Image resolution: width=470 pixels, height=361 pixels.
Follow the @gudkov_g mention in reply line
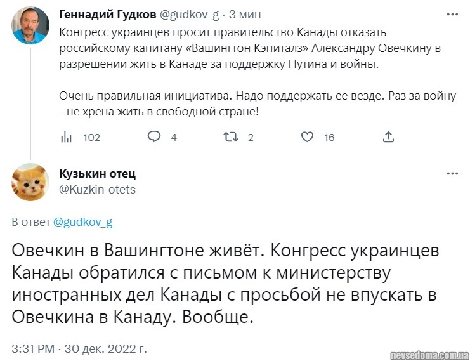point(83,223)
